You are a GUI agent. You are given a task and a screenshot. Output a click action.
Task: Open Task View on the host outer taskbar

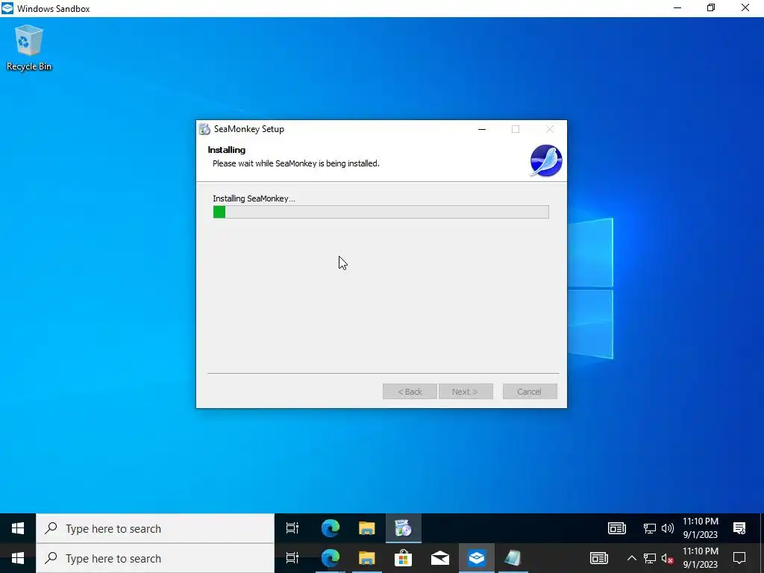[292, 558]
